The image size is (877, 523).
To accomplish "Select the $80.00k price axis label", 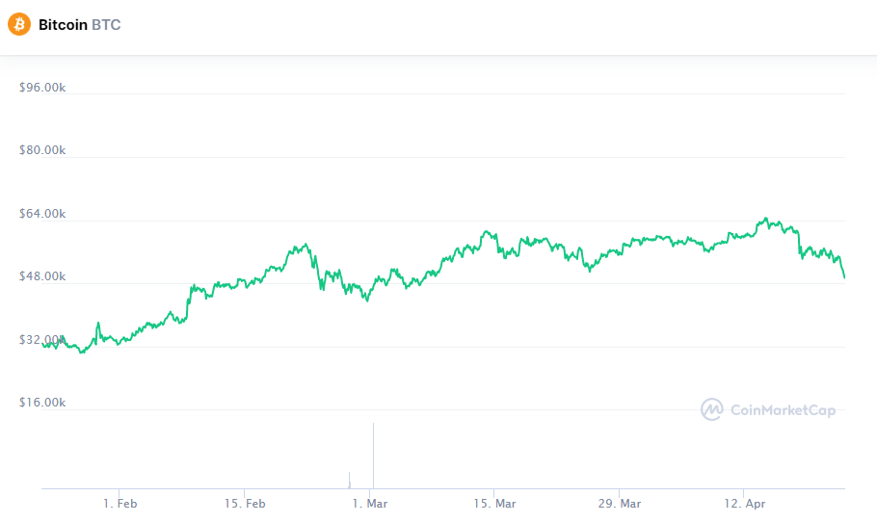I will pyautogui.click(x=42, y=150).
